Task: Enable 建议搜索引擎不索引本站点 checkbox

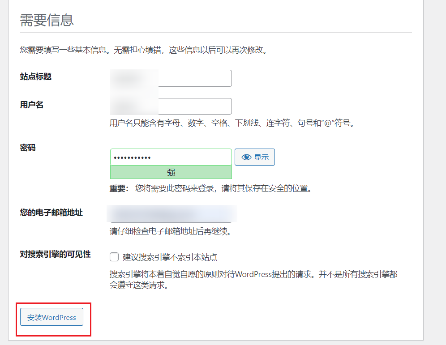Action: tap(114, 257)
